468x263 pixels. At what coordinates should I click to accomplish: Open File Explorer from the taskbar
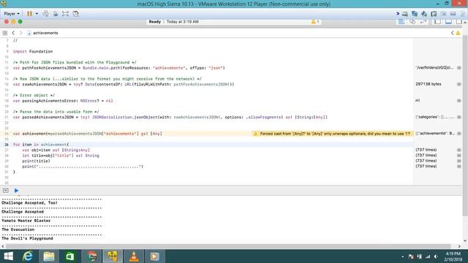pyautogui.click(x=49, y=256)
